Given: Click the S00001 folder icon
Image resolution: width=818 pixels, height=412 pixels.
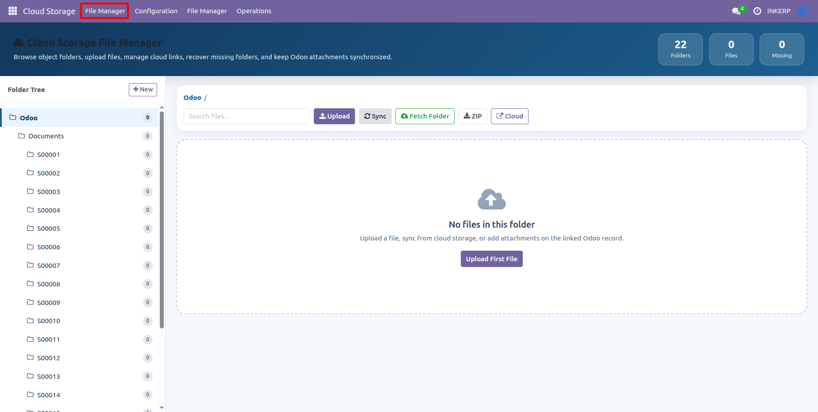Looking at the screenshot, I should point(30,154).
